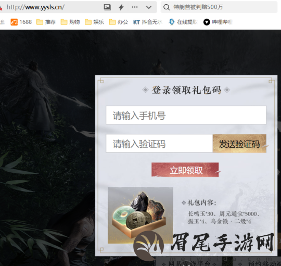Click the red 立即领取 button
The image size is (281, 266).
pos(185,170)
